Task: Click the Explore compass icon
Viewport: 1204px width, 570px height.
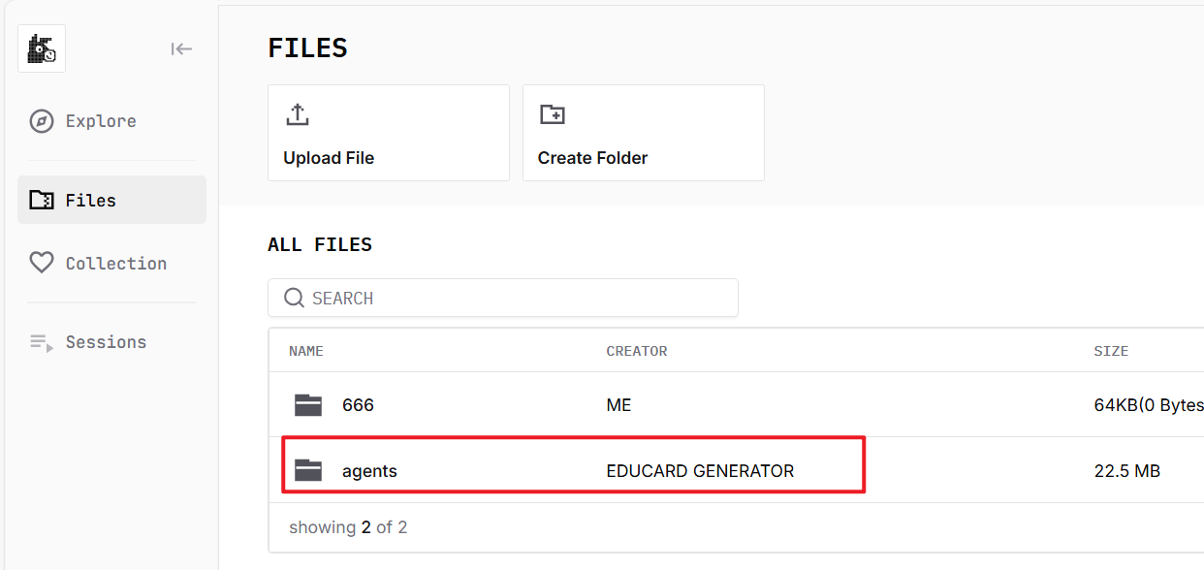Action: coord(41,121)
